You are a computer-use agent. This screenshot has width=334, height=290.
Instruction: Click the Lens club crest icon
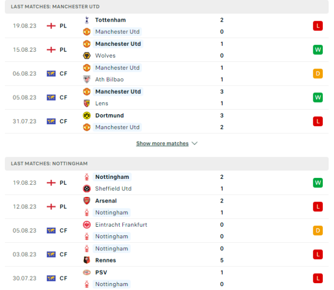pos(87,103)
